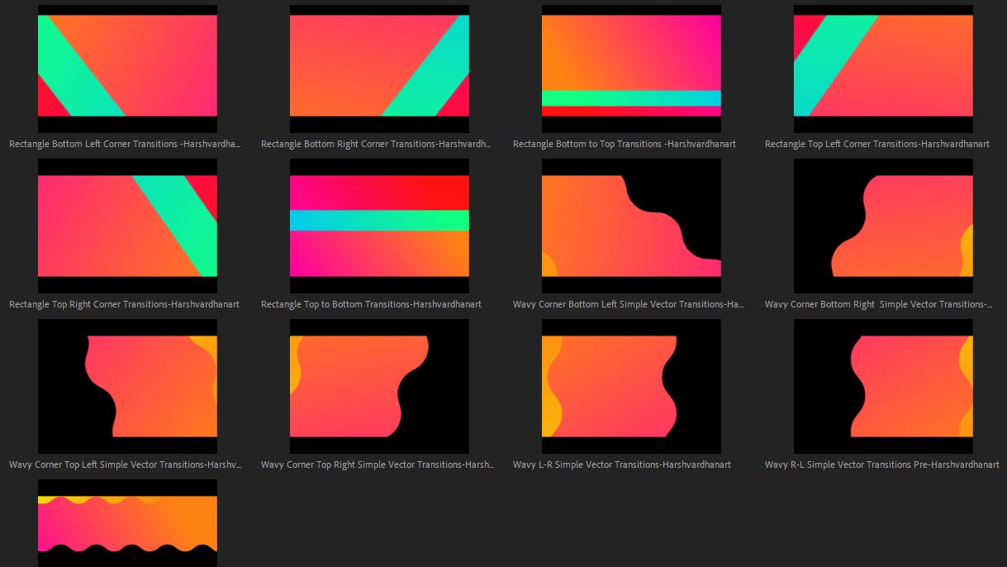Click the Rectangle Bottom Left Corner Transitions filename
Screen dimensions: 1007x567
[x=125, y=144]
